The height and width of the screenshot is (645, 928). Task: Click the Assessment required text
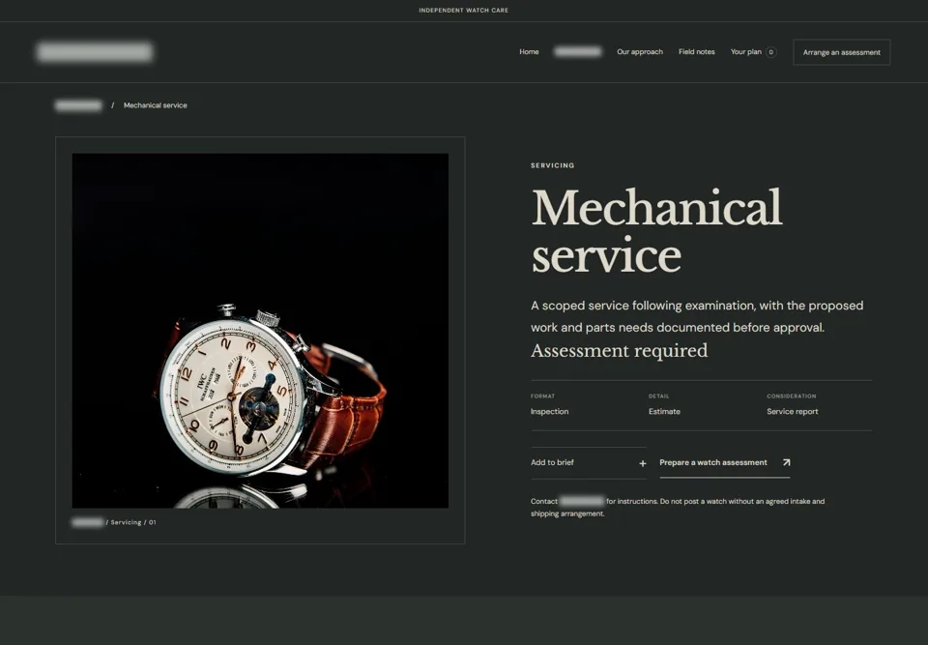pos(619,351)
